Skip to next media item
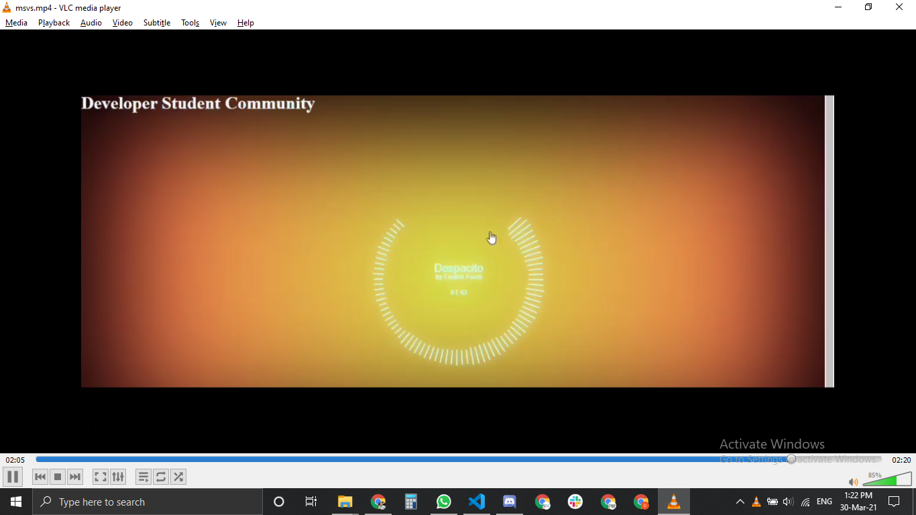Image resolution: width=916 pixels, height=515 pixels. (75, 477)
